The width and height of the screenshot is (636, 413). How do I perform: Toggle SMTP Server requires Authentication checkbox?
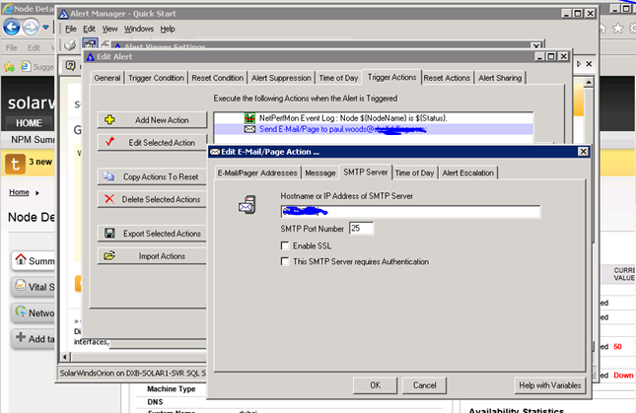pos(285,261)
